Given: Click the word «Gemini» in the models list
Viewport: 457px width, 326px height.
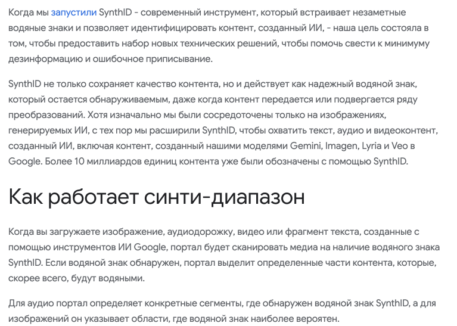Looking at the screenshot, I should (x=306, y=146).
